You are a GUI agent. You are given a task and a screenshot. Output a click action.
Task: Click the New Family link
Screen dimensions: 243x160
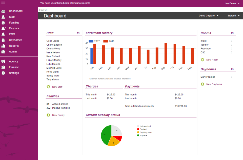tap(58, 115)
